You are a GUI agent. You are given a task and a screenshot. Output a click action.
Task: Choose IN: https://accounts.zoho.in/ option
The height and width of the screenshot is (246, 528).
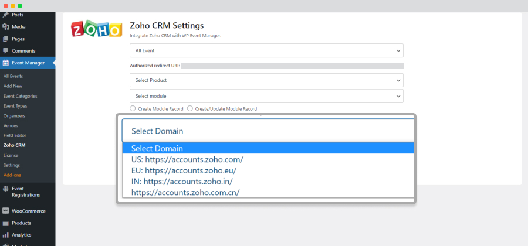coord(268,182)
